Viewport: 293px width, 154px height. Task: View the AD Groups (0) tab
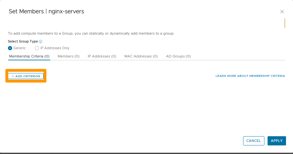(x=178, y=56)
